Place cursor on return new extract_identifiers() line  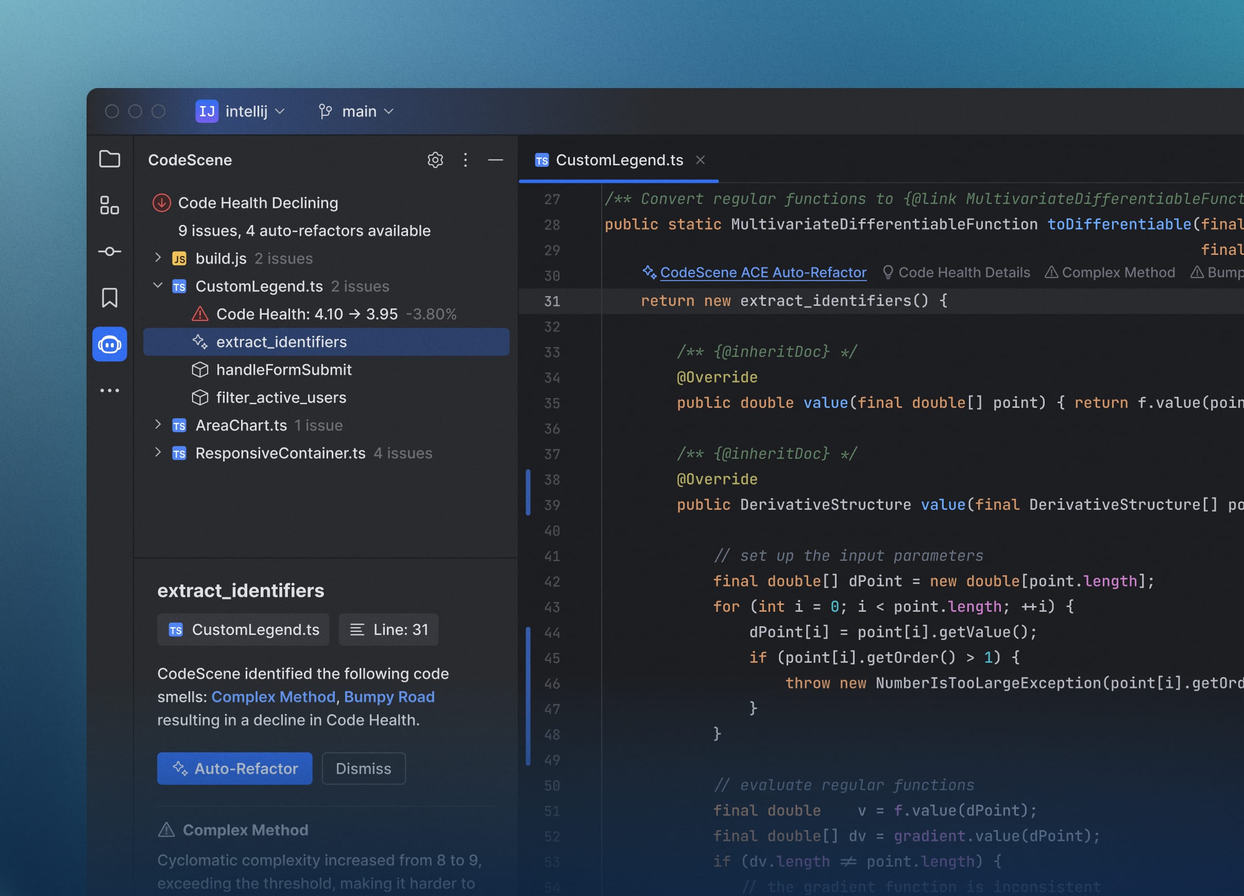(x=794, y=301)
